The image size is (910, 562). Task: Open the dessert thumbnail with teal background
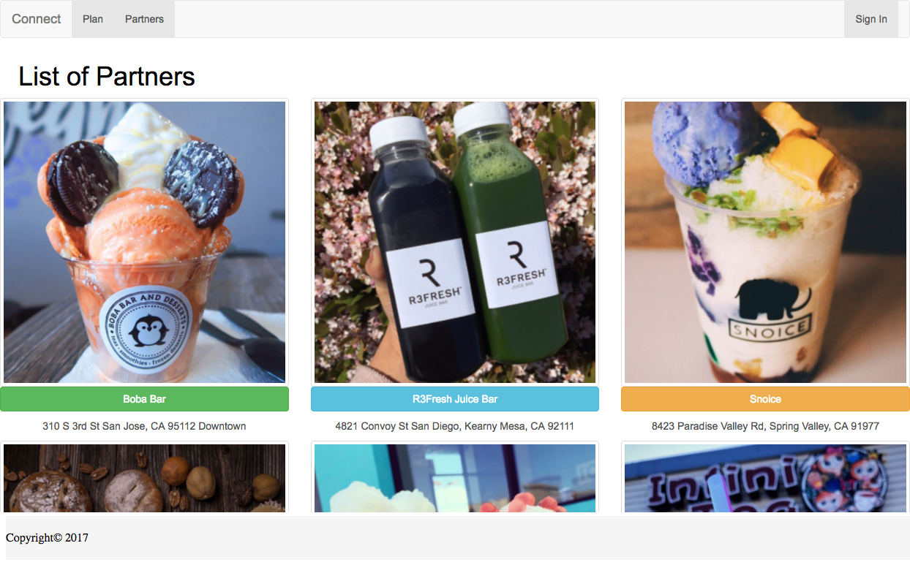point(455,478)
